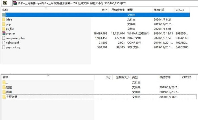Sort the lower list by 大小 column
The height and width of the screenshot is (120, 201).
[108, 77]
